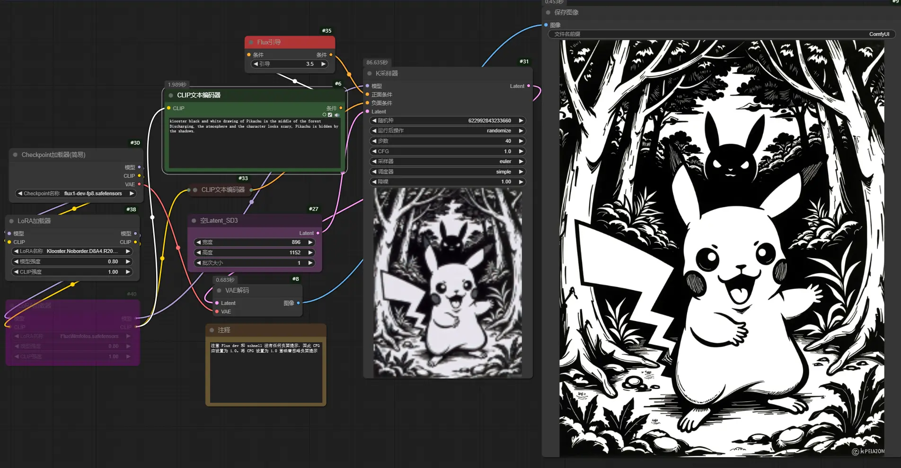Image resolution: width=901 pixels, height=468 pixels.
Task: Click the 1.989秒 time label on CLIP node
Action: [177, 85]
